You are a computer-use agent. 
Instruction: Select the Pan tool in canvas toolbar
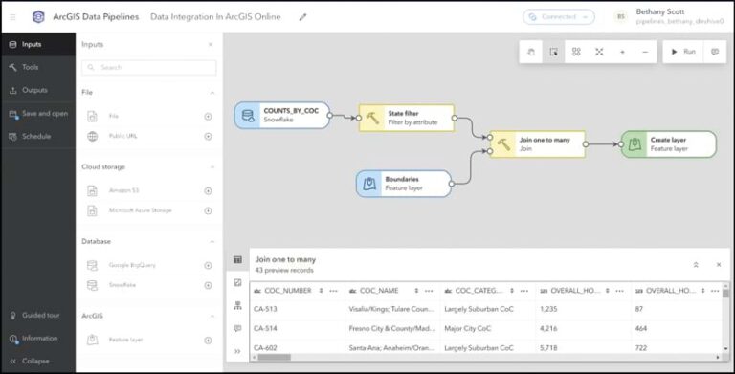pos(530,52)
